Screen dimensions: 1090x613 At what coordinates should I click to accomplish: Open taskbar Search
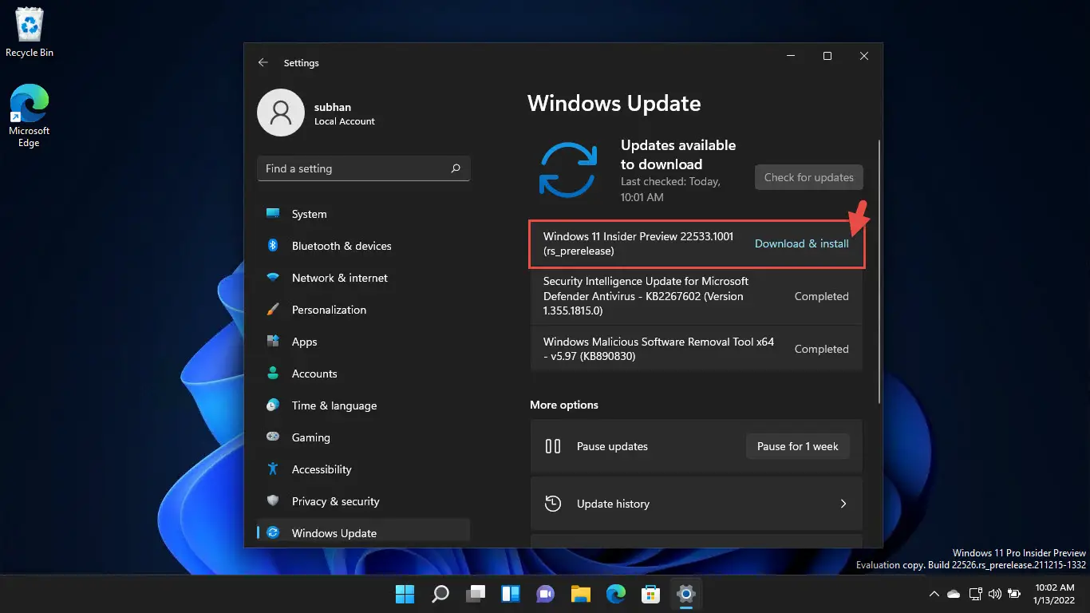pyautogui.click(x=440, y=594)
